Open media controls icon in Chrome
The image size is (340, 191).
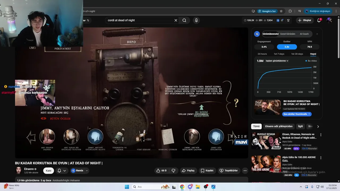[x=300, y=11]
